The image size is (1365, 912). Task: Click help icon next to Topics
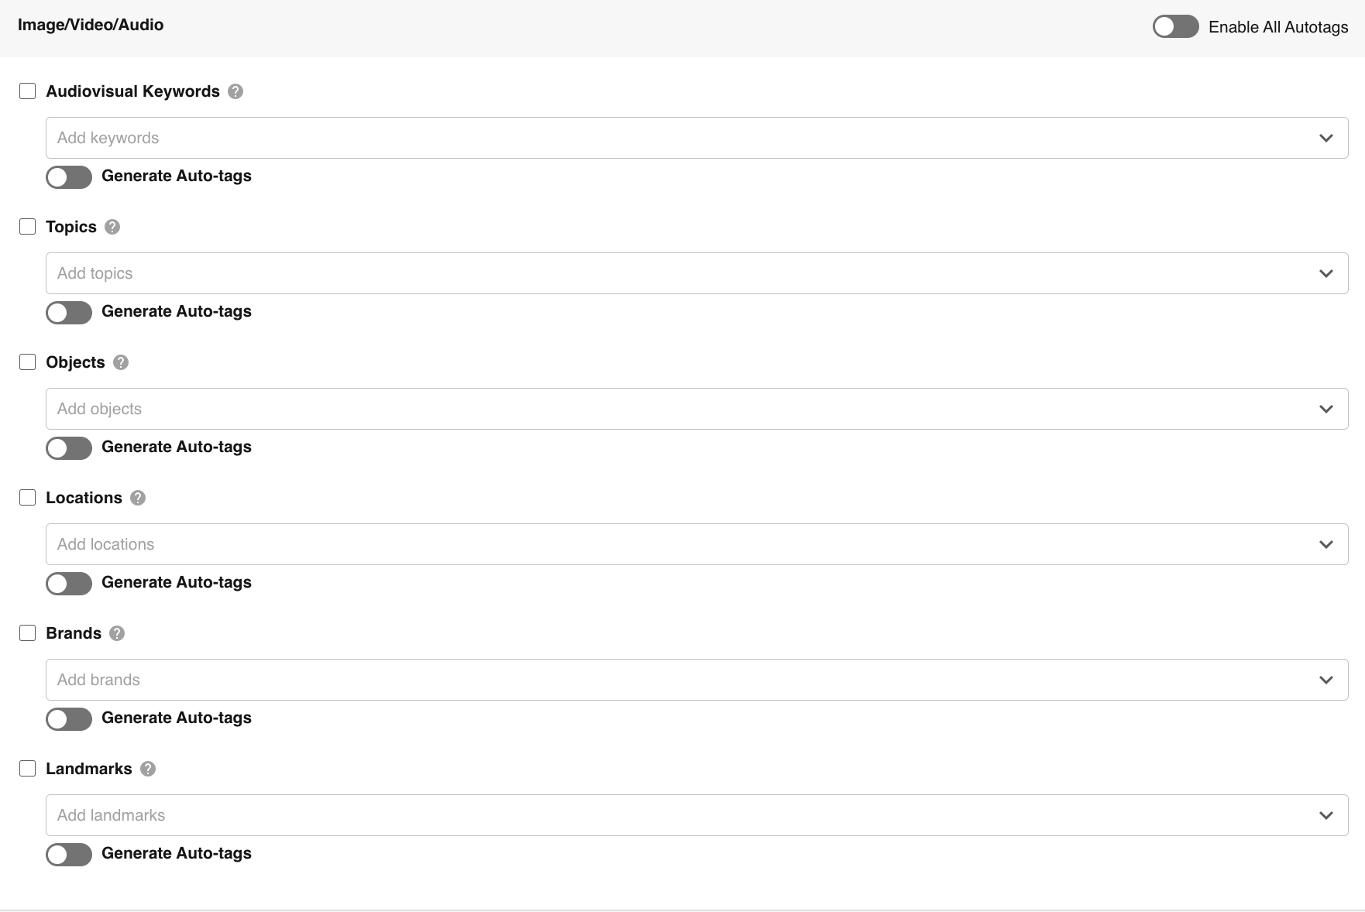tap(112, 227)
